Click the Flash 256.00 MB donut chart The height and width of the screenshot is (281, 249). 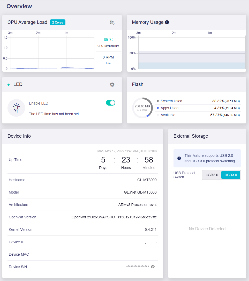(x=142, y=108)
